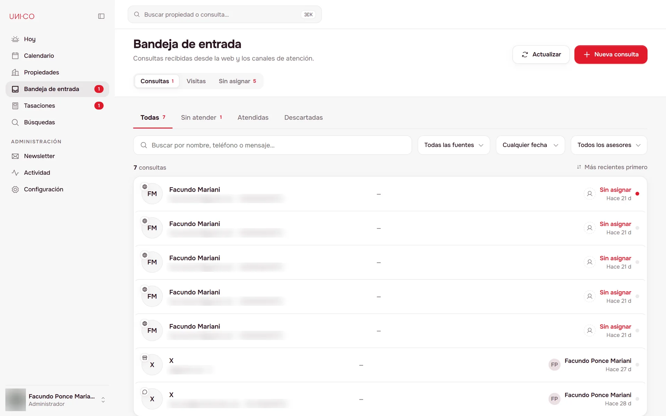
Task: Open the Hoy section
Action: (x=57, y=39)
